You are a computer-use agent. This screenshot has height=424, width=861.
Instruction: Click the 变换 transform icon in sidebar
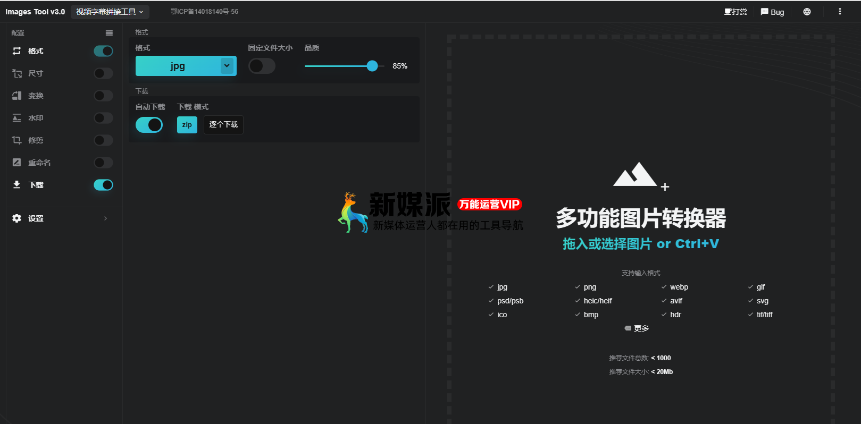pyautogui.click(x=17, y=96)
